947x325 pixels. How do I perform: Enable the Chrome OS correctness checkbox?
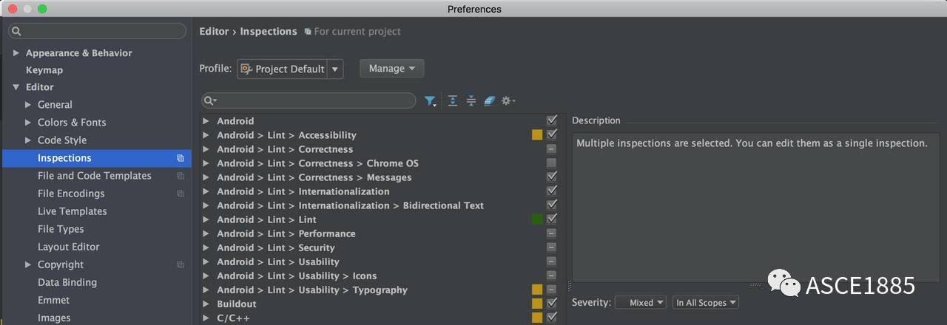tap(552, 163)
